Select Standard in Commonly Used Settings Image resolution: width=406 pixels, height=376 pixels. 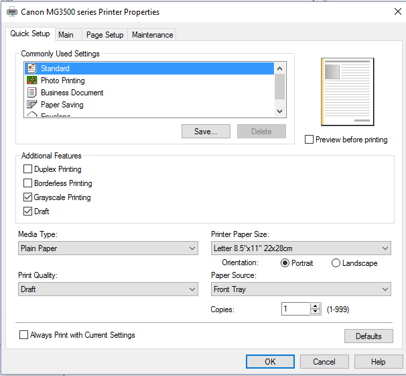point(149,68)
